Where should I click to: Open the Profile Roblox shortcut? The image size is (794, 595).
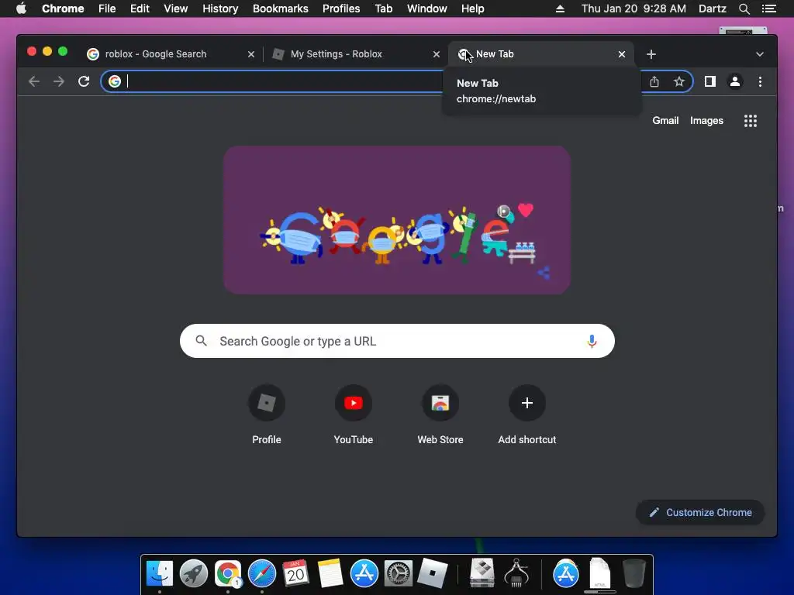point(267,403)
